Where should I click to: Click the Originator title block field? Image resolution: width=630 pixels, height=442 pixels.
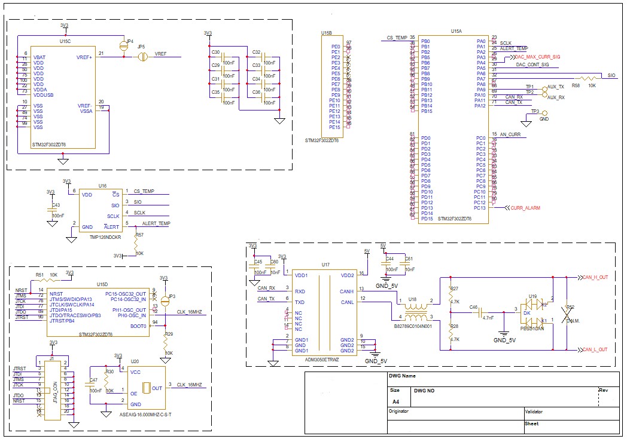pos(398,411)
